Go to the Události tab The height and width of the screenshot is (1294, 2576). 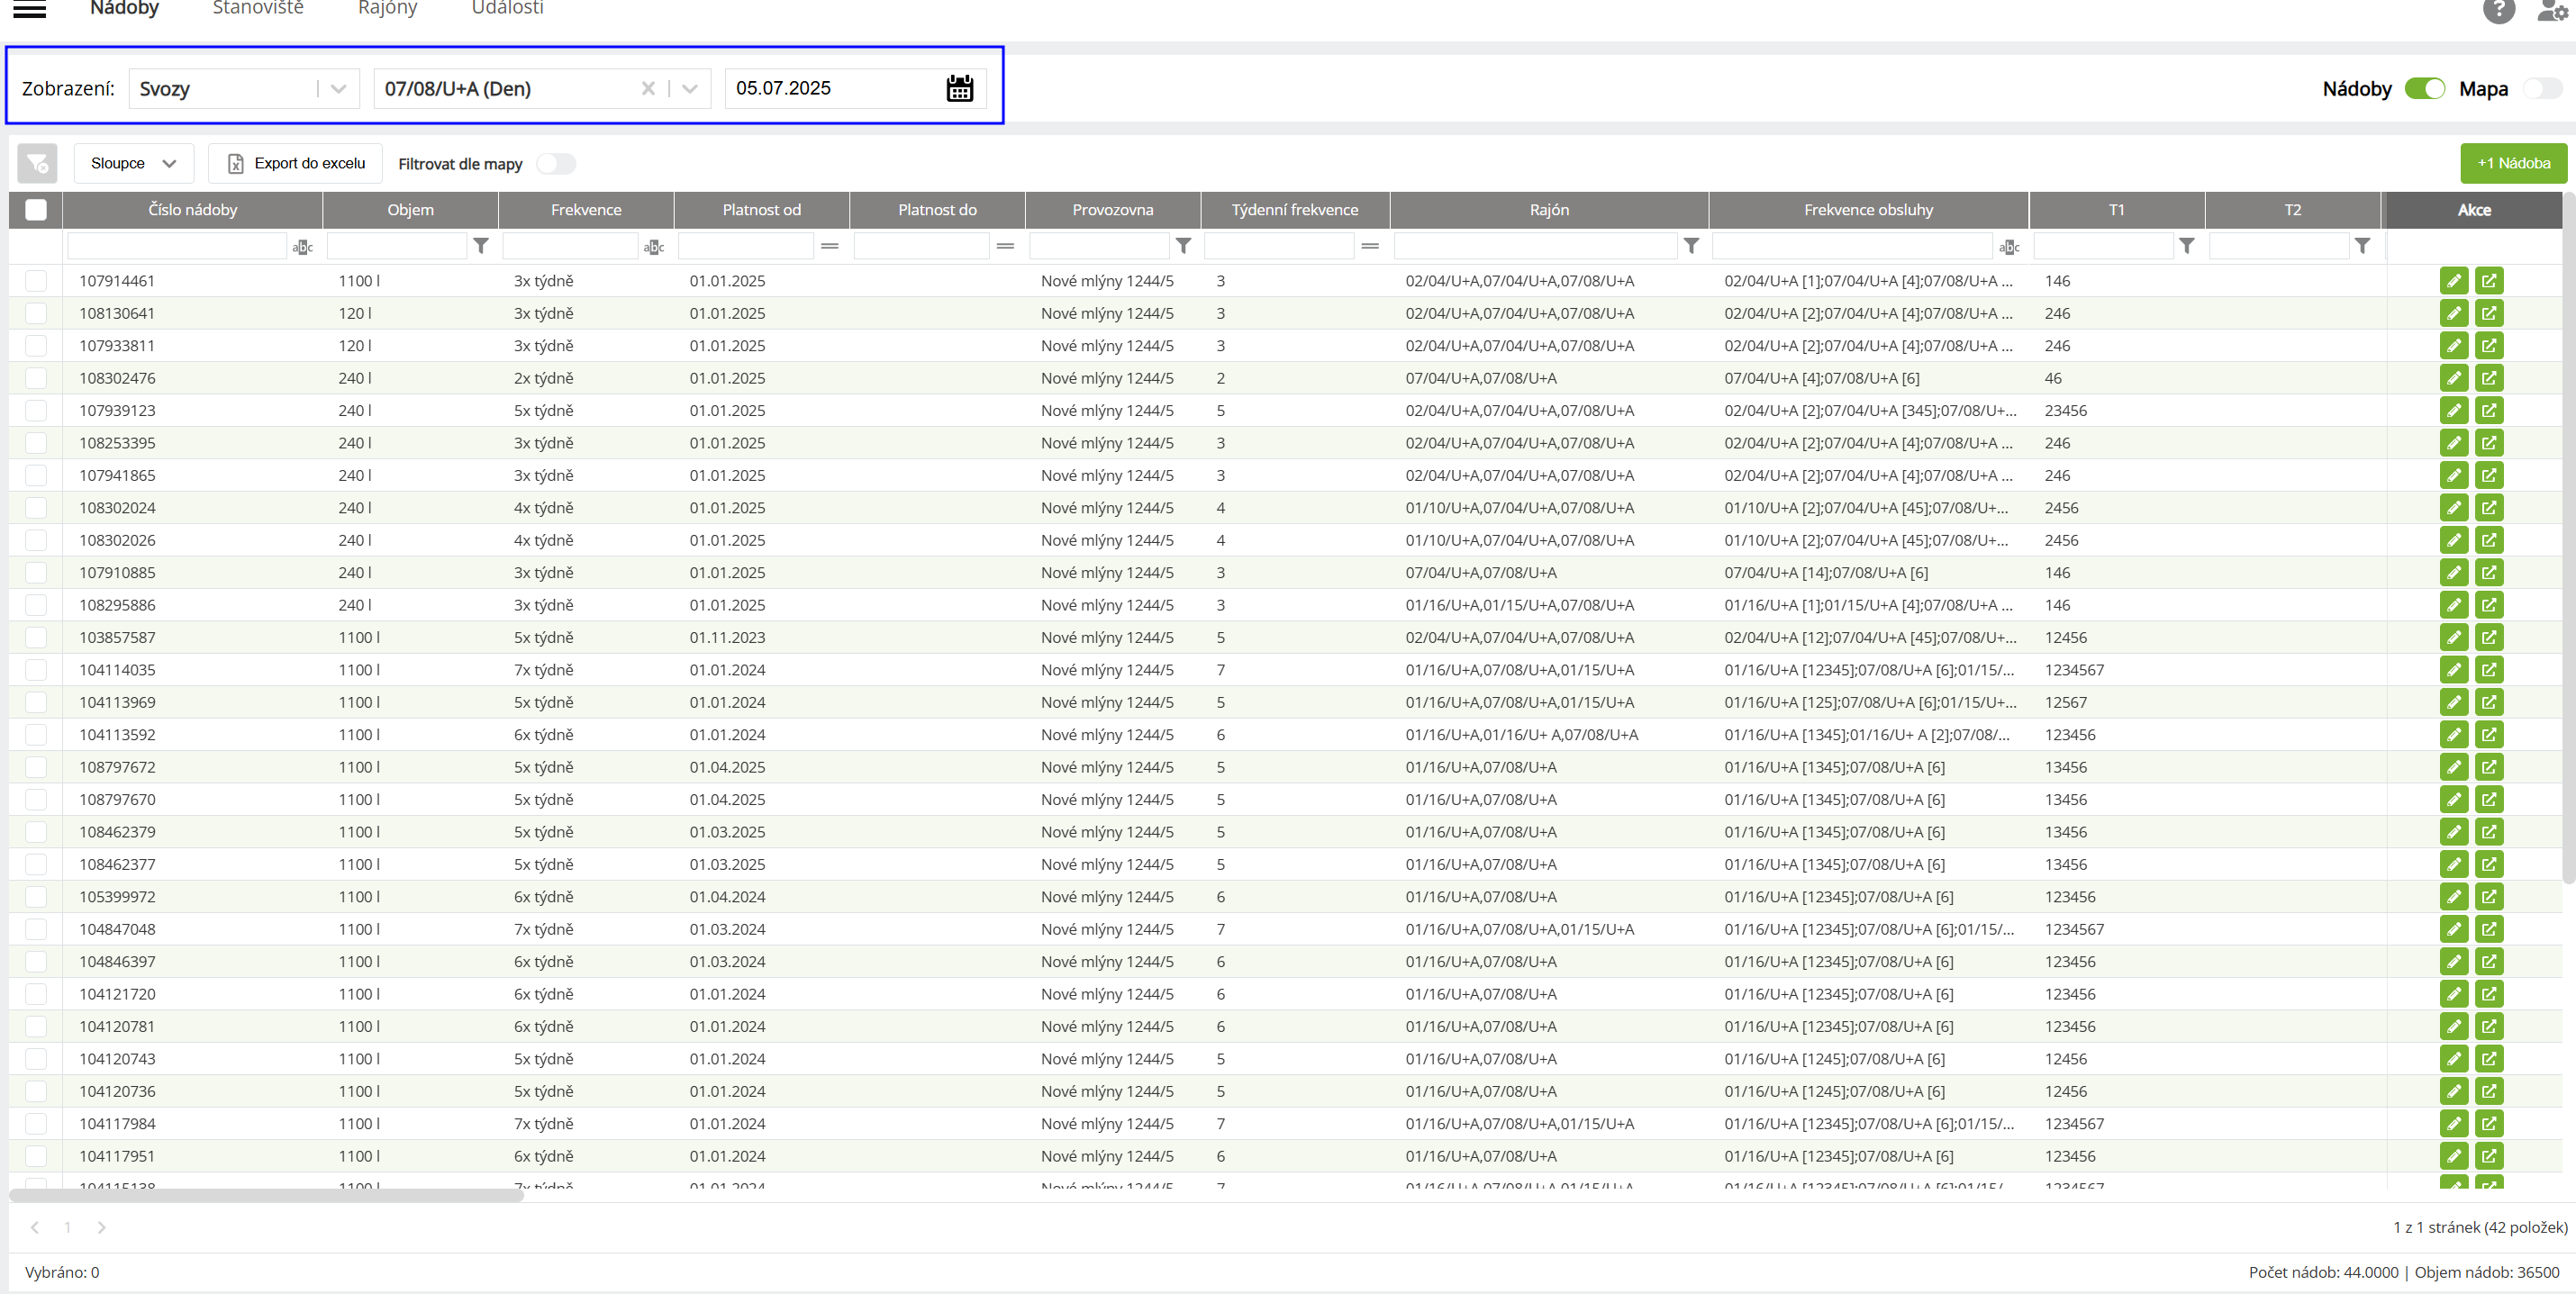pos(507,9)
